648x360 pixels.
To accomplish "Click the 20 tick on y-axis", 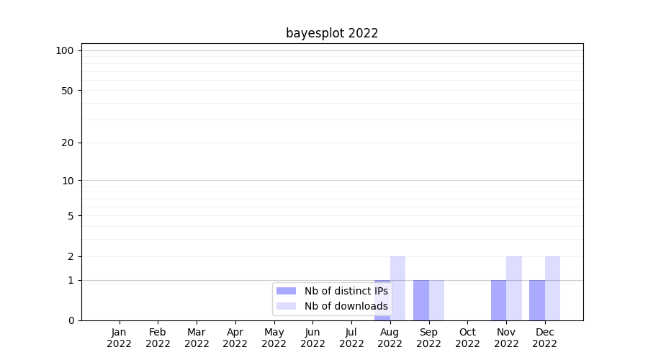I will pos(68,143).
